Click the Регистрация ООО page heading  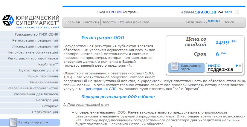click(103, 38)
